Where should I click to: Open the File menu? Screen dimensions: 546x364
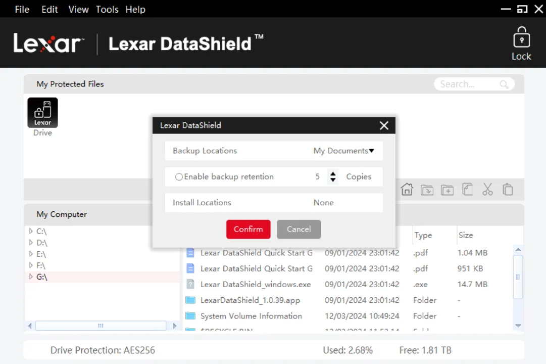(22, 10)
